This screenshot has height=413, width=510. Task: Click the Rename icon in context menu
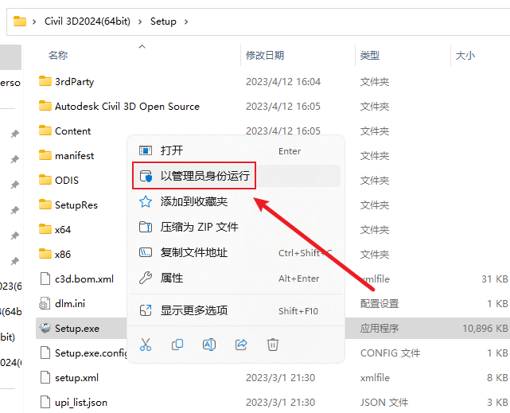tap(209, 345)
